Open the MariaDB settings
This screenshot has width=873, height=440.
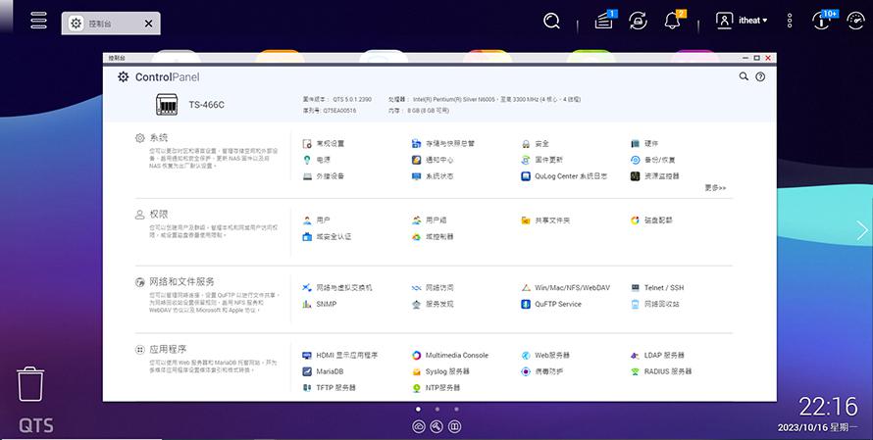323,371
